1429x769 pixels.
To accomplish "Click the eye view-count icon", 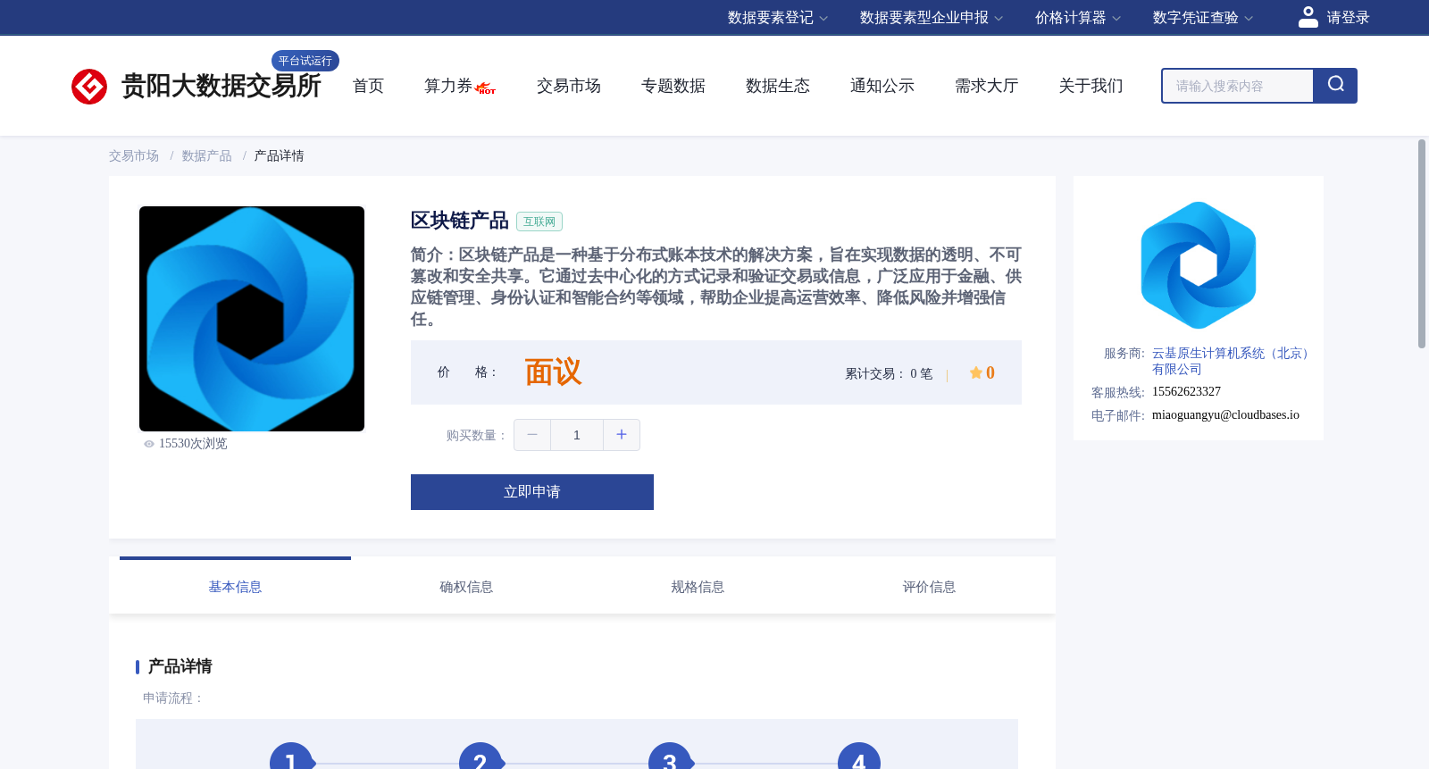I will pos(149,444).
